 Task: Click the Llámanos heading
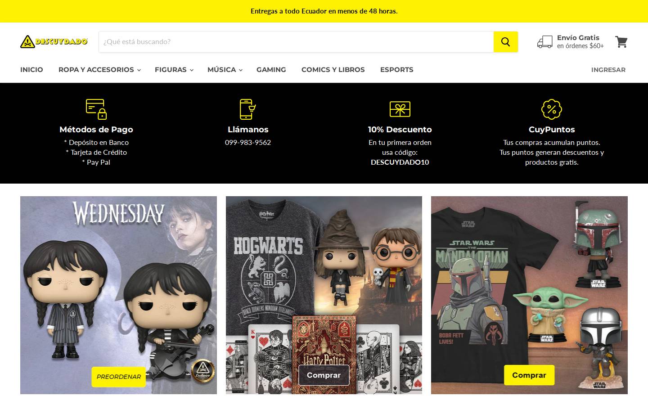[248, 130]
